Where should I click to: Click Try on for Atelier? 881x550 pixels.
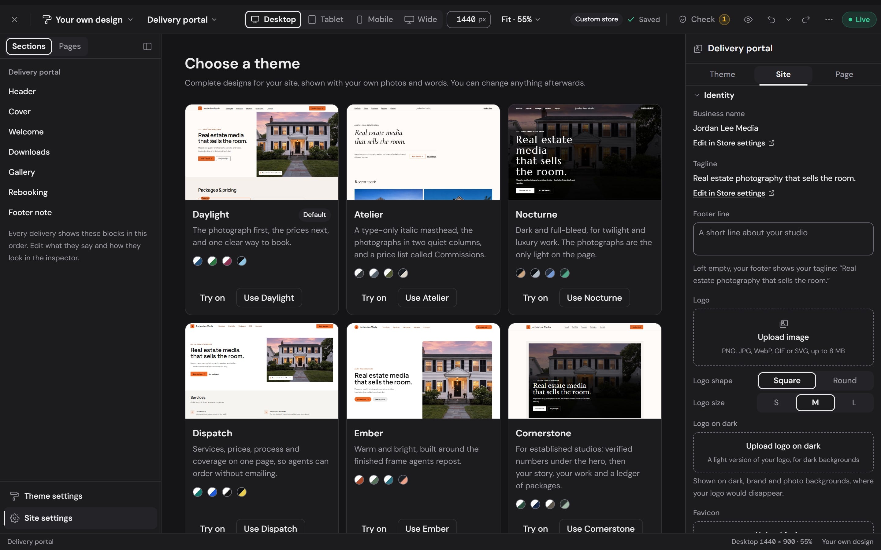click(374, 298)
